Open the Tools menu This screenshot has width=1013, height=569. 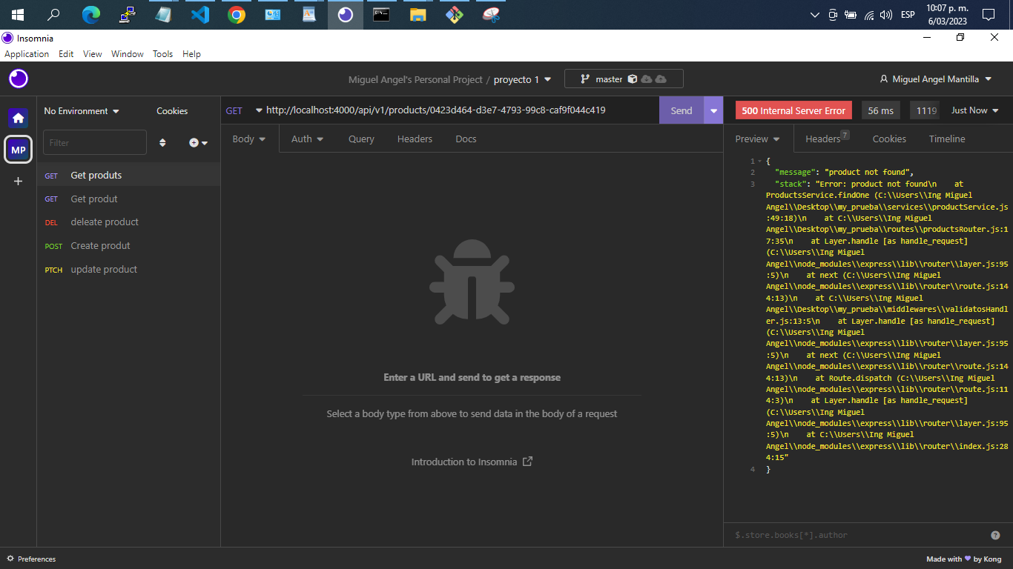(x=162, y=53)
